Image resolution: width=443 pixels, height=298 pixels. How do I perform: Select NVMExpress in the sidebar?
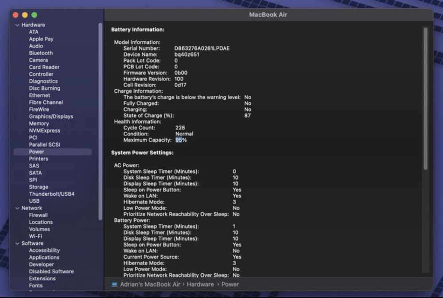[45, 131]
